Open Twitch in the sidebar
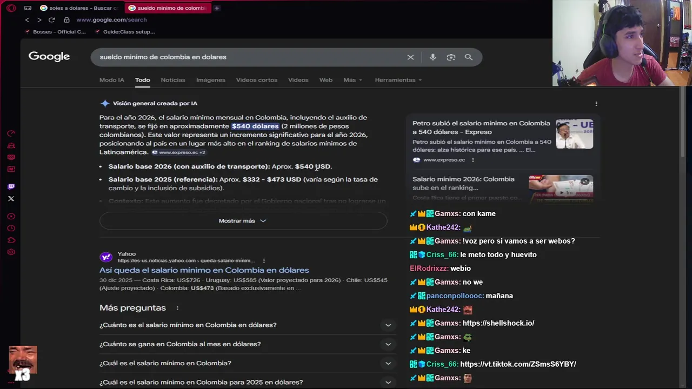 point(11,186)
